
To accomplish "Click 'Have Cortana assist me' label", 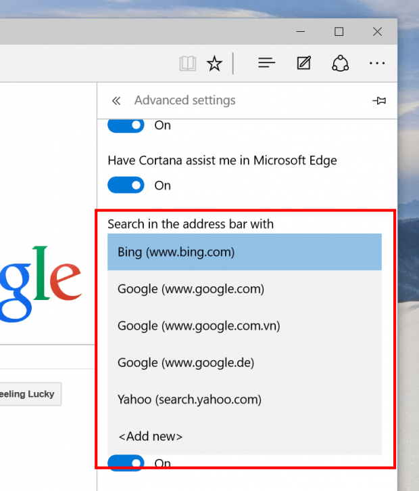I will [222, 161].
